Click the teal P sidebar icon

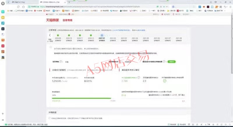coord(3,23)
